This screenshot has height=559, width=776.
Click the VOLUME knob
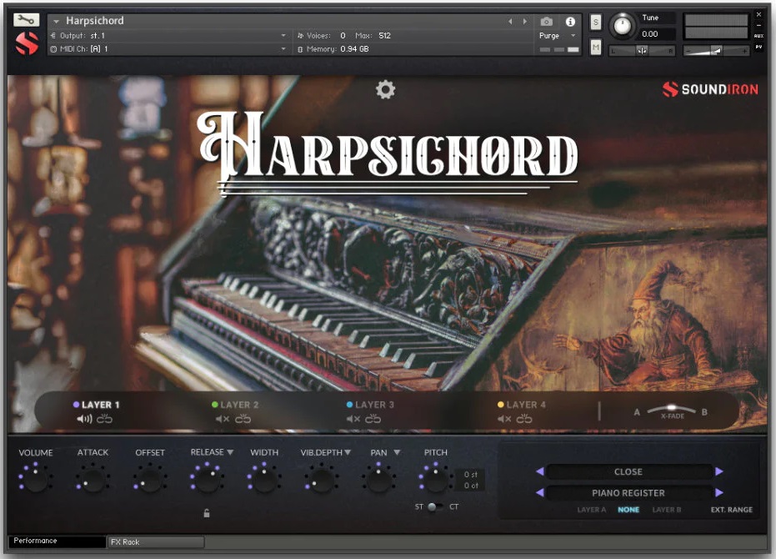[x=36, y=479]
